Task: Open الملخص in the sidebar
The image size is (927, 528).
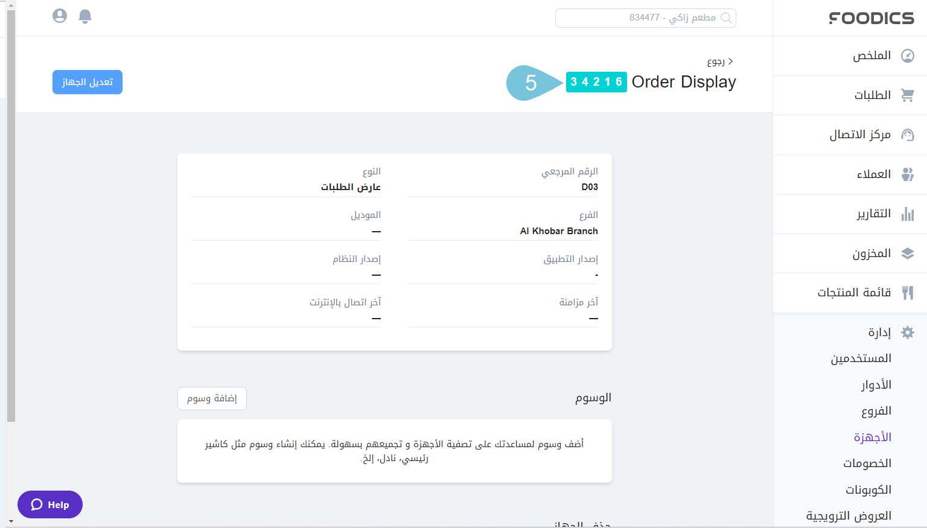Action: coord(850,56)
